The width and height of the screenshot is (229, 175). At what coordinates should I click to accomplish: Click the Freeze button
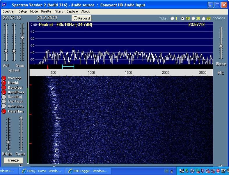click(13, 160)
